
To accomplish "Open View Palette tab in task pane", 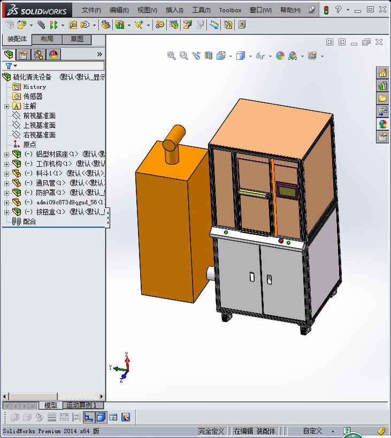I will pyautogui.click(x=382, y=111).
